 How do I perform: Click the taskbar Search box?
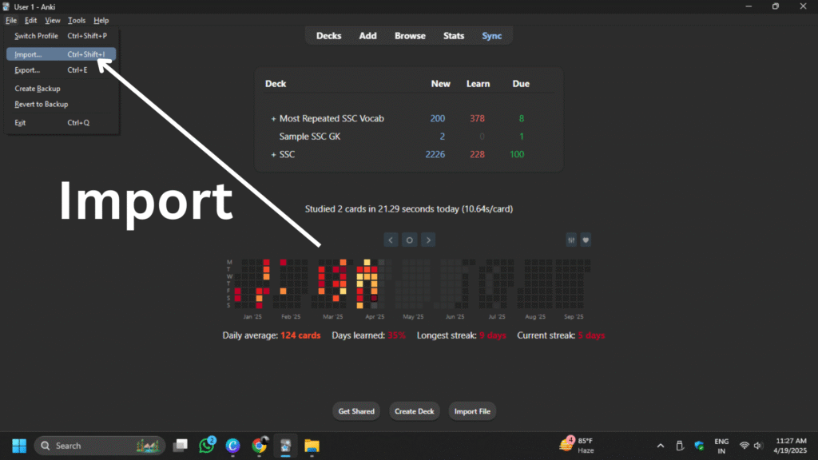click(x=100, y=446)
